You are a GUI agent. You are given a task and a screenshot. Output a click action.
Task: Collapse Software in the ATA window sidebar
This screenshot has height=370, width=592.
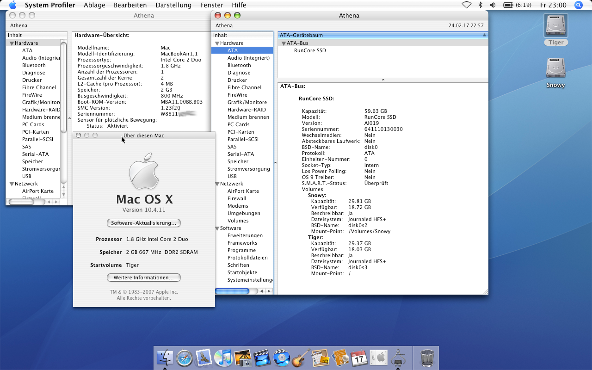click(217, 228)
